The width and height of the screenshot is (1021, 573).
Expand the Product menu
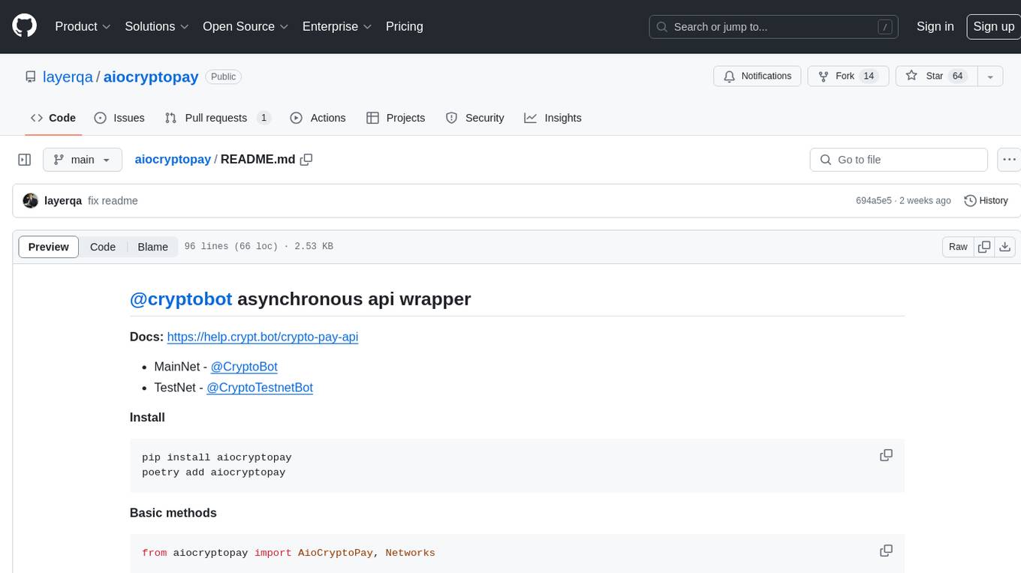(x=83, y=26)
